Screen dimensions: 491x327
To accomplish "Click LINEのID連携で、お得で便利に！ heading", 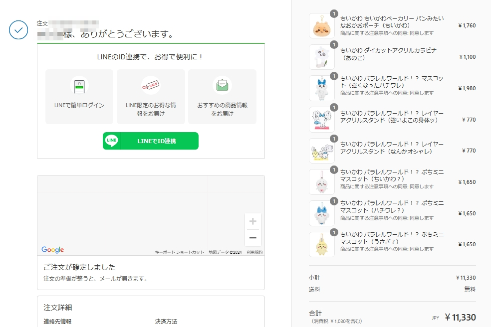I will click(150, 57).
